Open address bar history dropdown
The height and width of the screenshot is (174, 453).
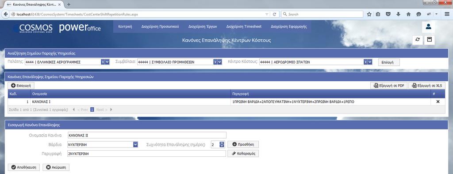click(x=267, y=14)
